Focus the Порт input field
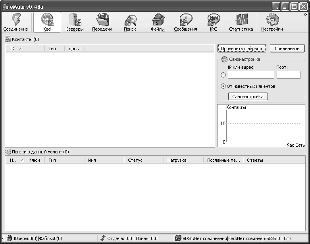This screenshot has height=244, width=310. (288, 75)
